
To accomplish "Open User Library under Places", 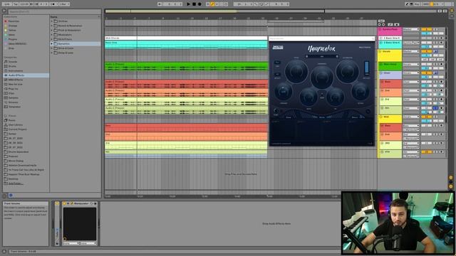I will (x=26, y=125).
